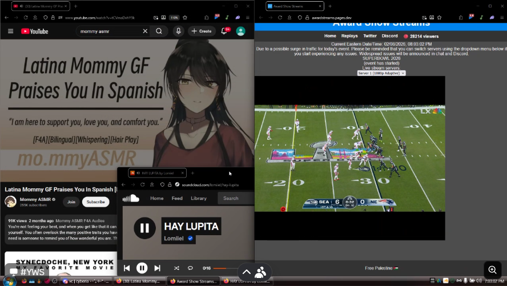The width and height of the screenshot is (507, 286).
Task: Open the Discord link on Award Show Streams
Action: [389, 36]
